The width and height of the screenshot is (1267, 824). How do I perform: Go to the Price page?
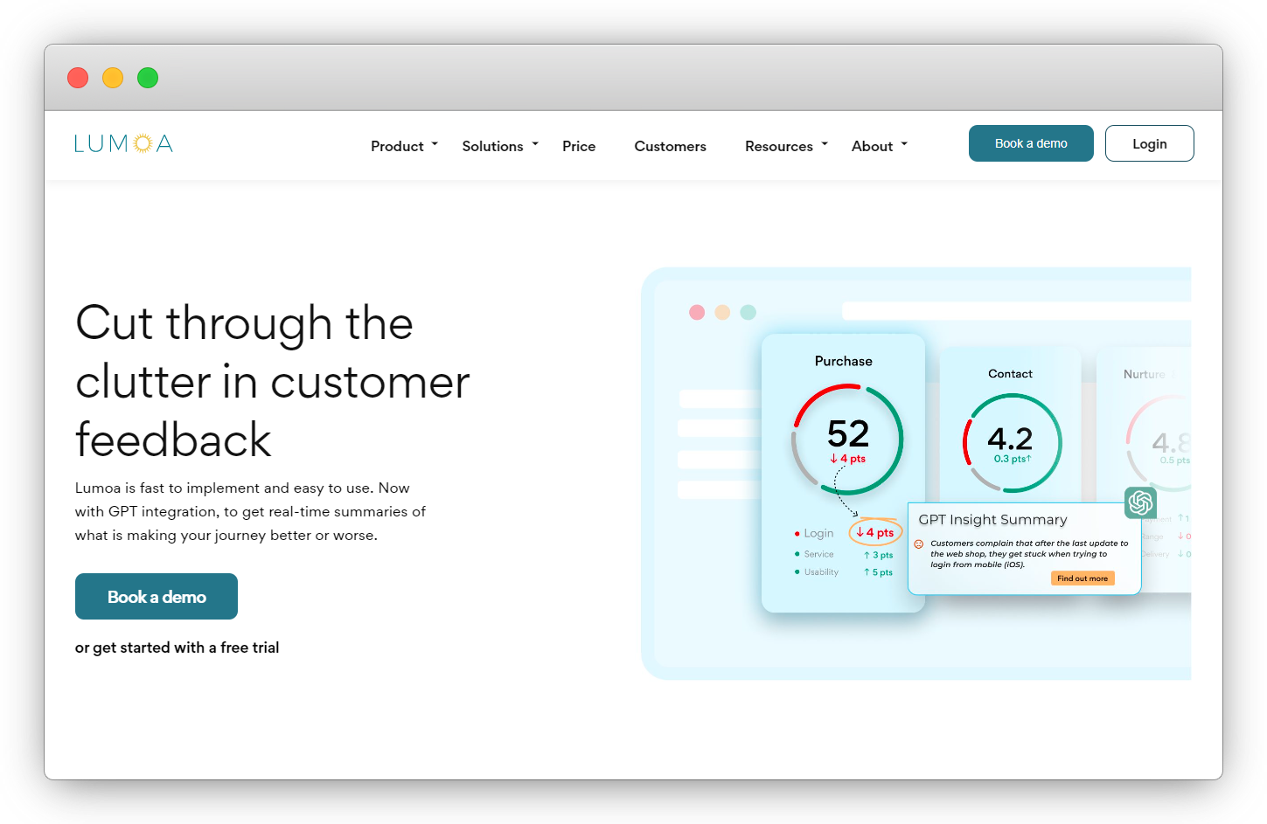pos(579,146)
